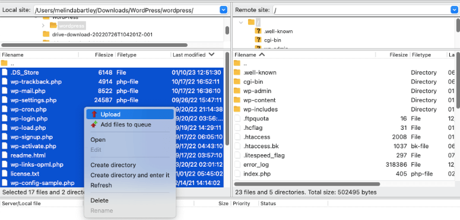Click the wp-includes folder icon
This screenshot has height=220, width=460.
coord(237,109)
